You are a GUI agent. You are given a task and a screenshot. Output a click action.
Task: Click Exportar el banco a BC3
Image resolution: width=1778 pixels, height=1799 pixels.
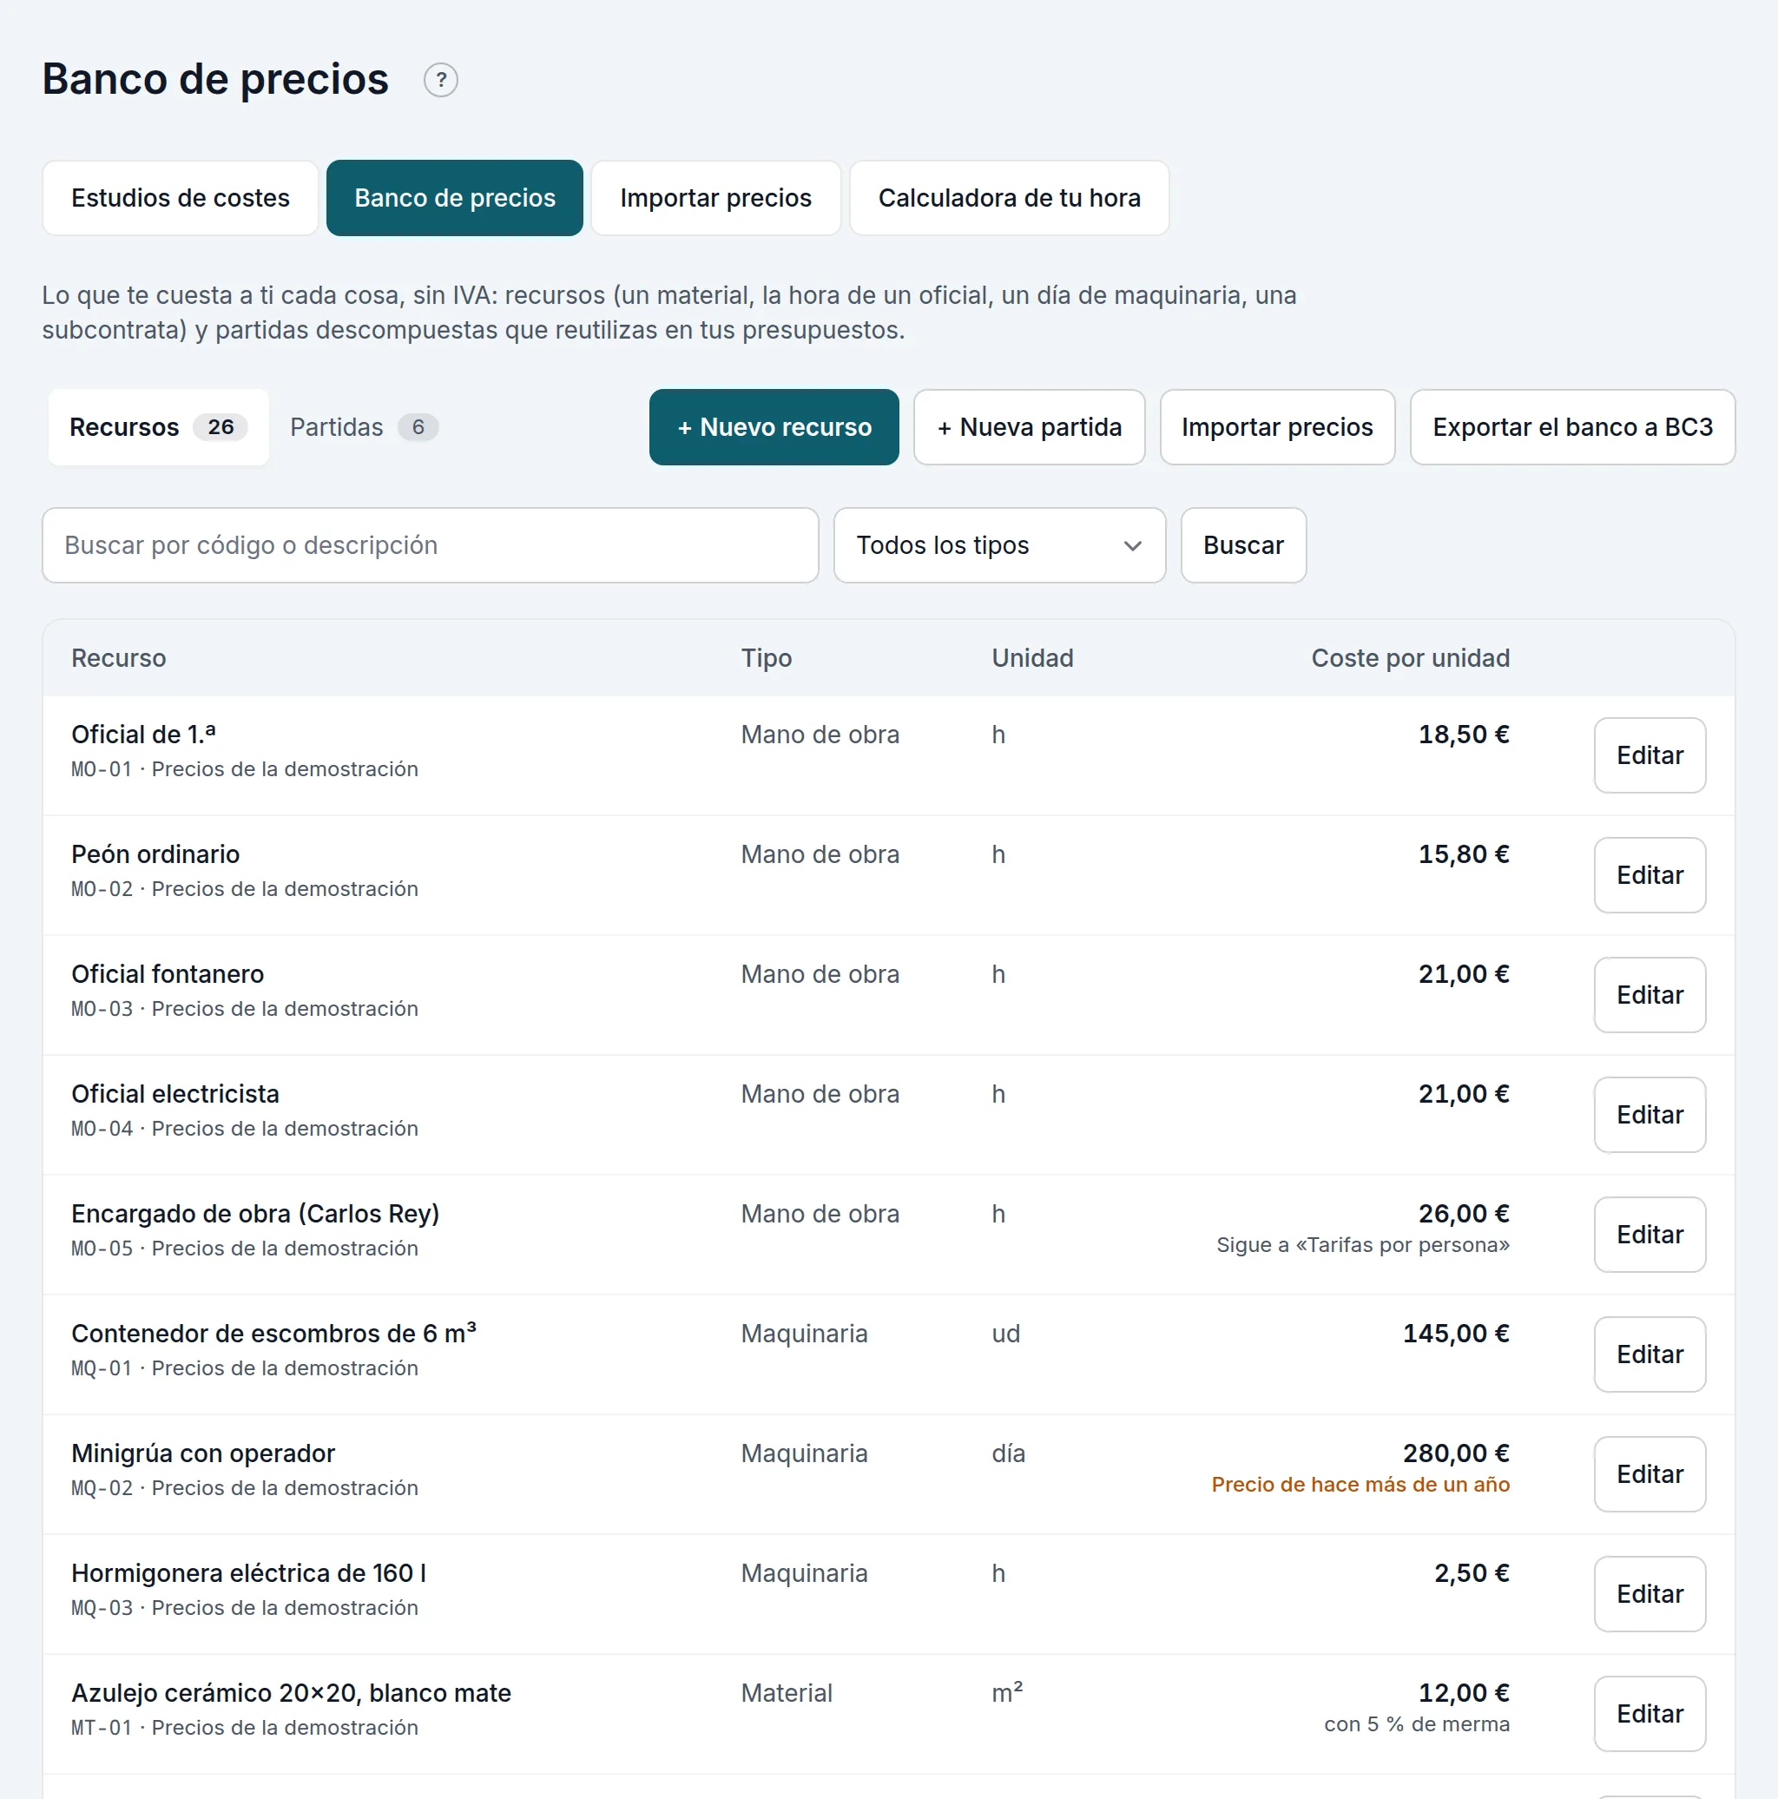click(1572, 427)
